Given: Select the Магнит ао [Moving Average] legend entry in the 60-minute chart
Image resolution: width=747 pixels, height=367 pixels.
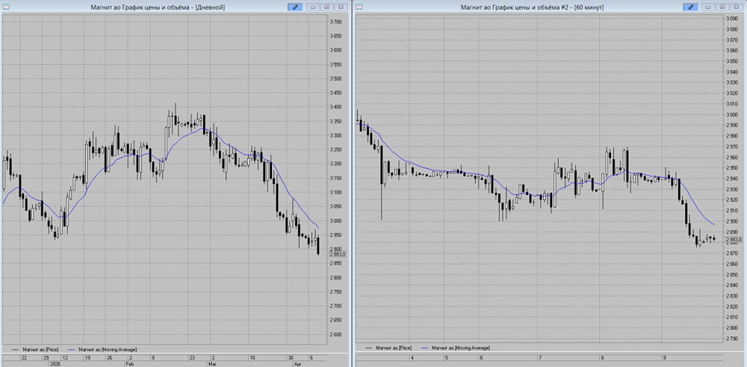Looking at the screenshot, I should [x=456, y=348].
